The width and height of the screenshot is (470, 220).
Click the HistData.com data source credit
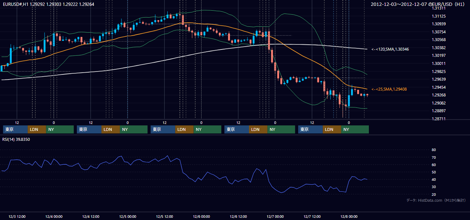[x=436, y=200]
